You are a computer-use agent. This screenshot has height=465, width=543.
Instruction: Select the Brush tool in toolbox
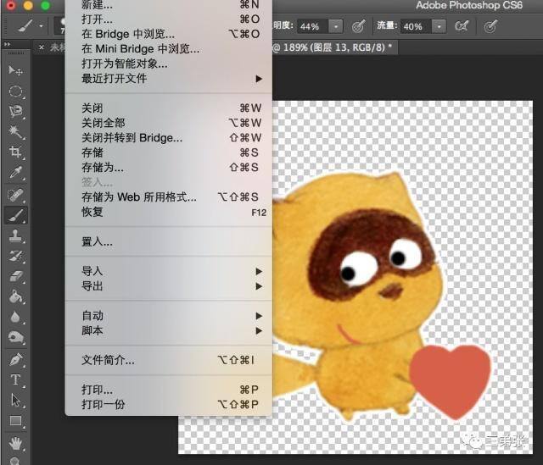15,215
